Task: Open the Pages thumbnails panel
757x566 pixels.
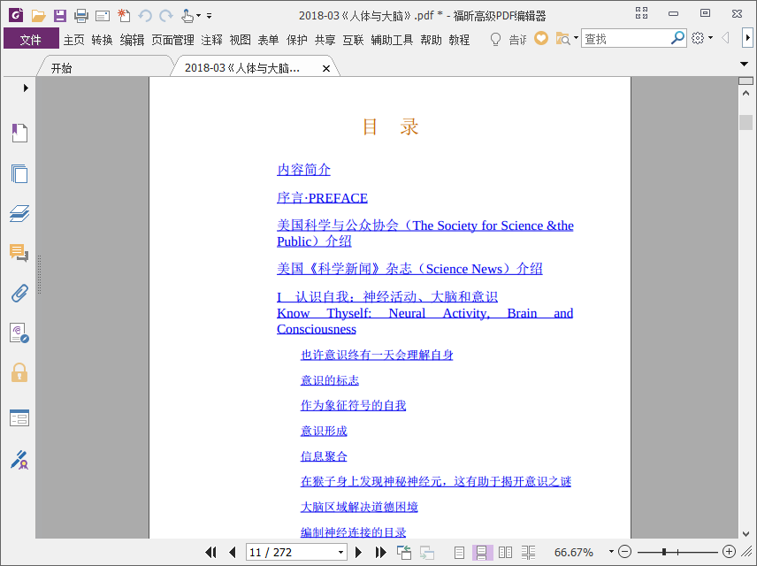Action: click(19, 173)
